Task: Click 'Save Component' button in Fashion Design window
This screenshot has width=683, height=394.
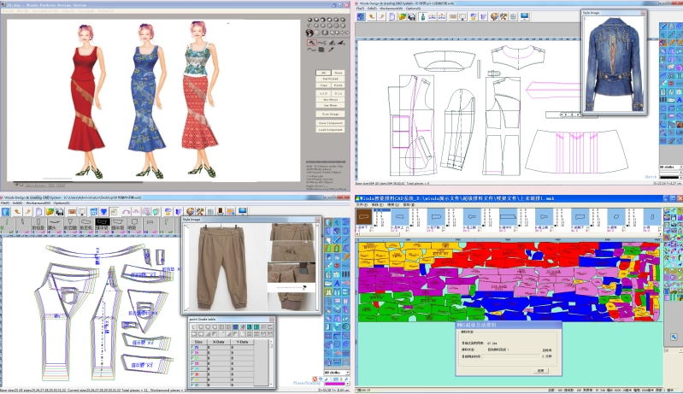Action: (x=331, y=123)
